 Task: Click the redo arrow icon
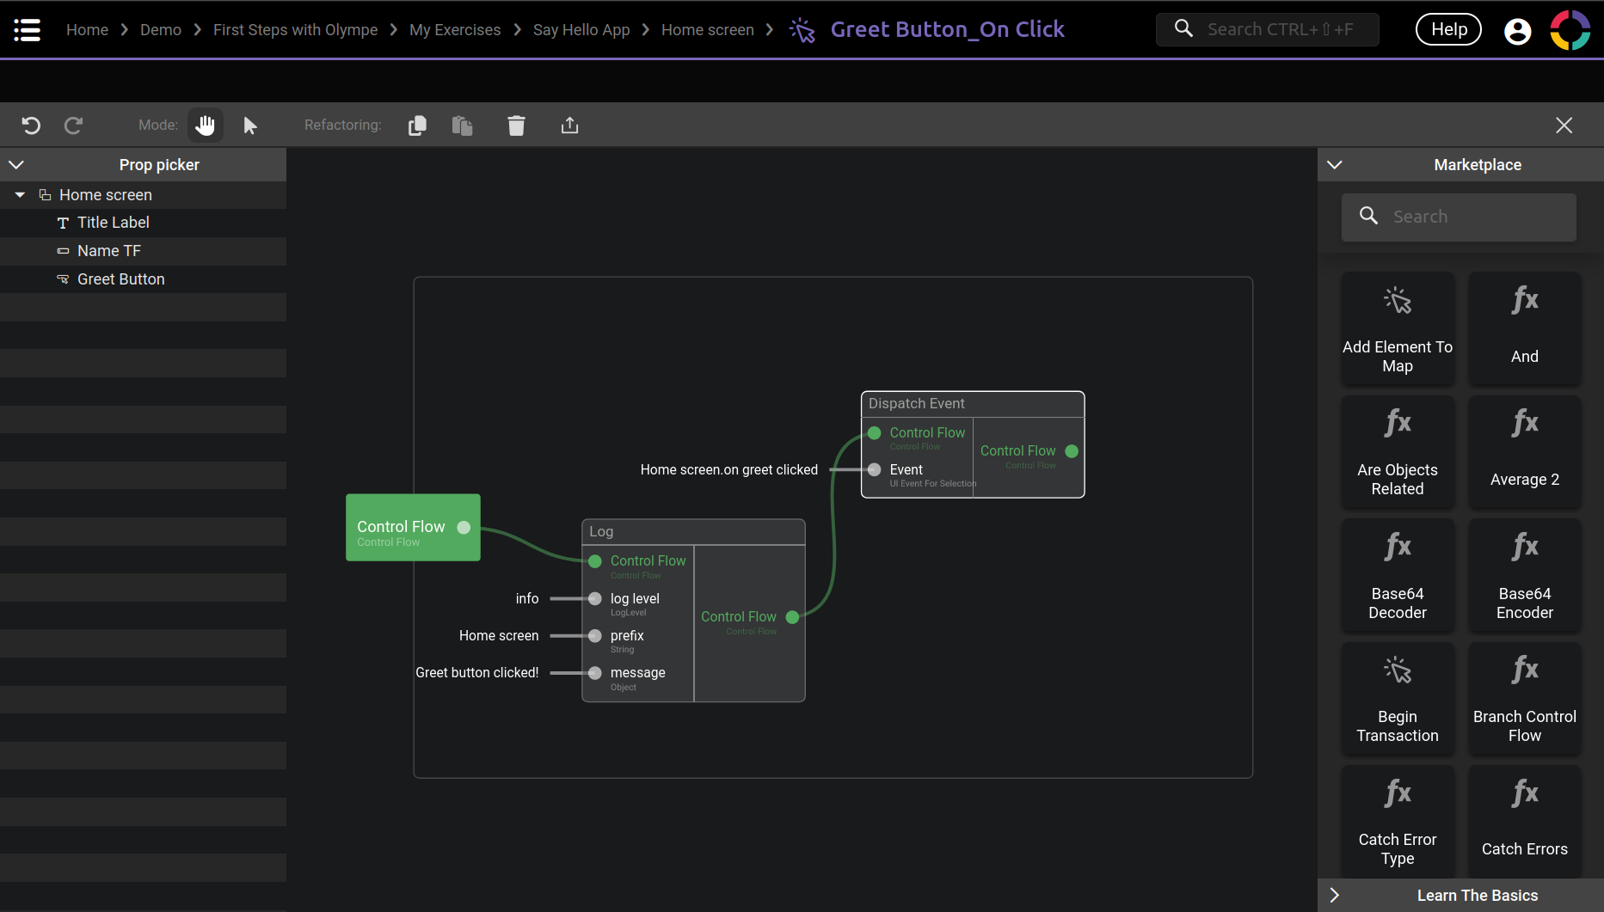tap(74, 125)
